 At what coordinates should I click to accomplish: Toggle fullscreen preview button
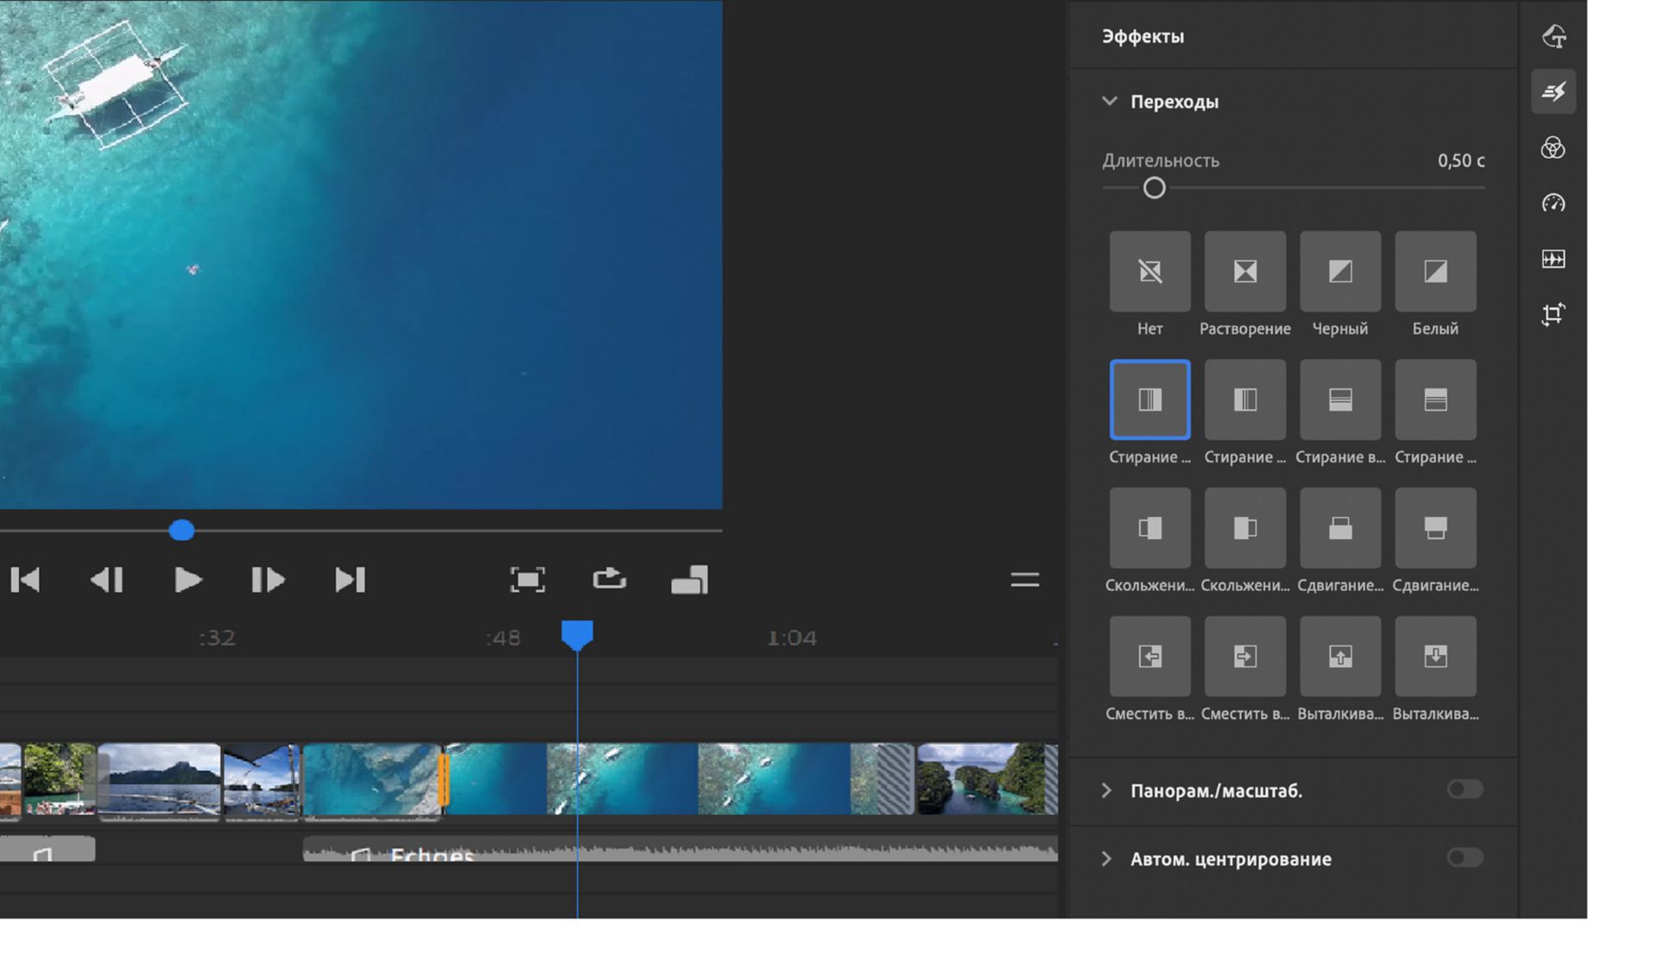(527, 579)
